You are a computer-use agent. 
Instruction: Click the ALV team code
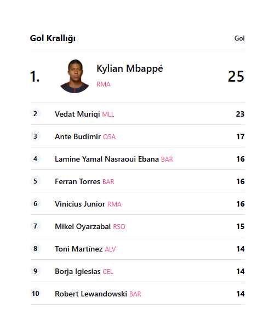[110, 249]
